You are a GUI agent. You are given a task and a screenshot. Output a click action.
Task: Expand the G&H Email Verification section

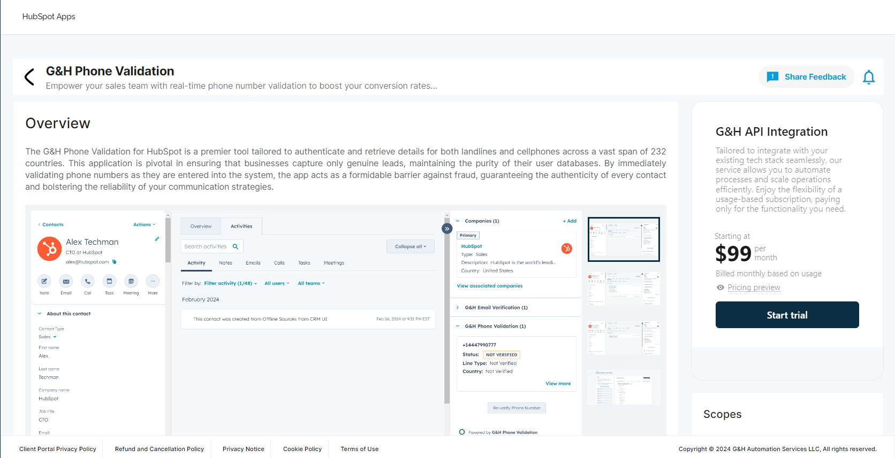pyautogui.click(x=496, y=308)
